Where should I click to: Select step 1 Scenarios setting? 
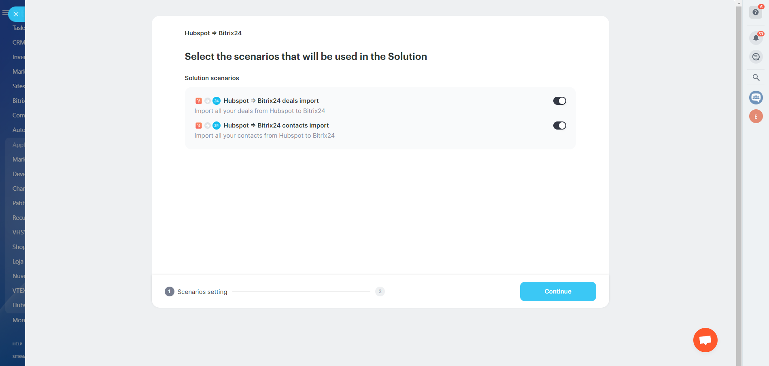(169, 292)
